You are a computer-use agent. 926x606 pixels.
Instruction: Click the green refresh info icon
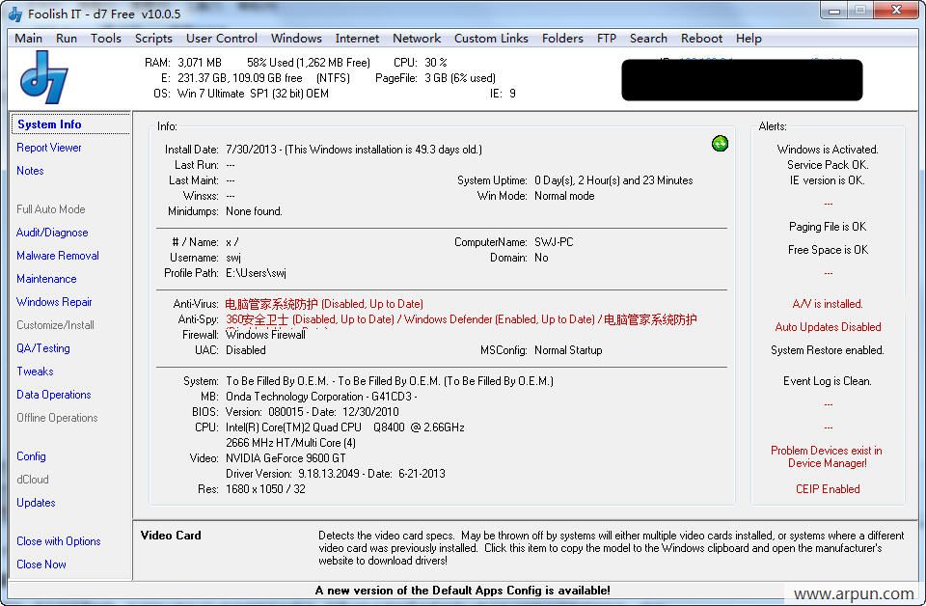pos(720,143)
